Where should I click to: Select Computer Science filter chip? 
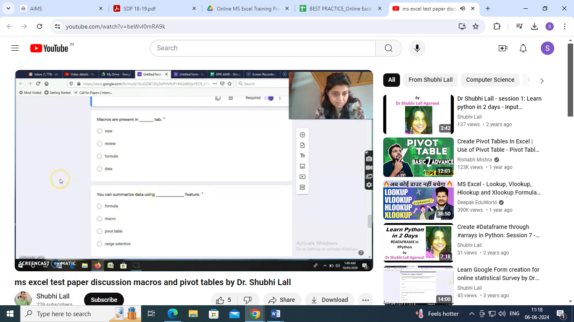(490, 80)
